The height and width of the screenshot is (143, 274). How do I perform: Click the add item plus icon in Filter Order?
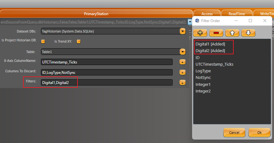[200, 33]
